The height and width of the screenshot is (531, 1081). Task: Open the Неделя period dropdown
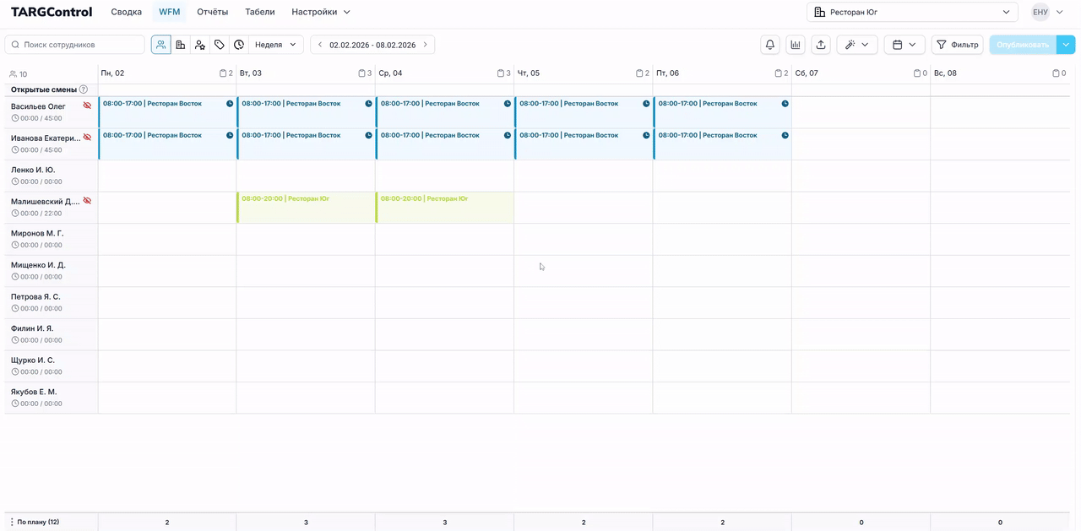pos(276,45)
